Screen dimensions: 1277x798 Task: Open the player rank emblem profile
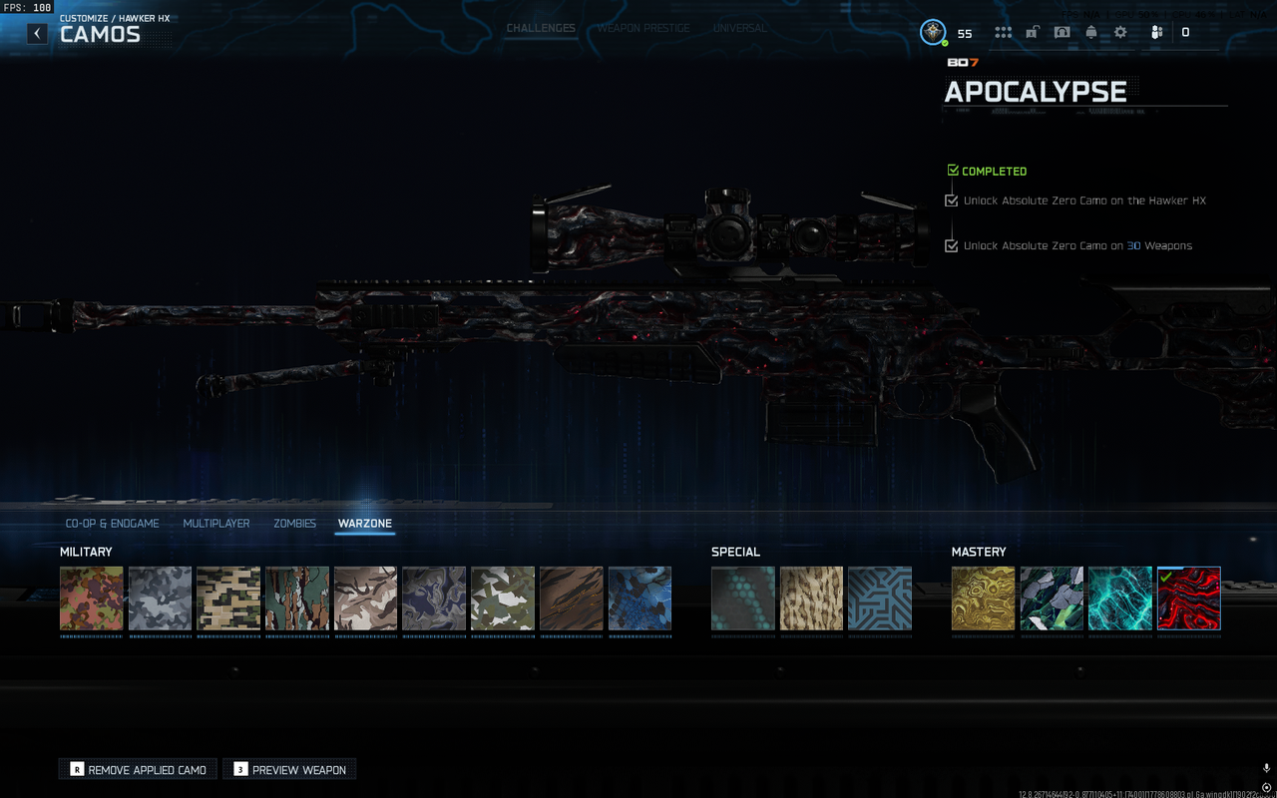pyautogui.click(x=933, y=32)
